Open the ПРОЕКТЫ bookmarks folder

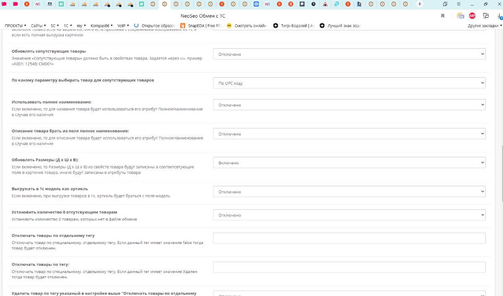click(x=16, y=26)
